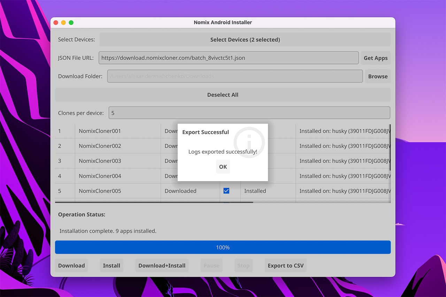Viewport: 446px width, 297px height.
Task: Click the "Logs exported successfully!" message
Action: coord(223,152)
